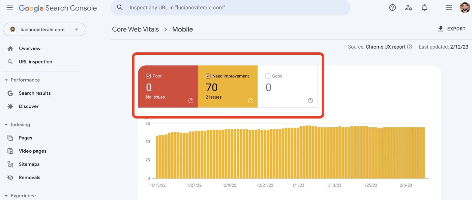This screenshot has height=200, width=472.
Task: Open users and settings icon
Action: pyautogui.click(x=408, y=7)
